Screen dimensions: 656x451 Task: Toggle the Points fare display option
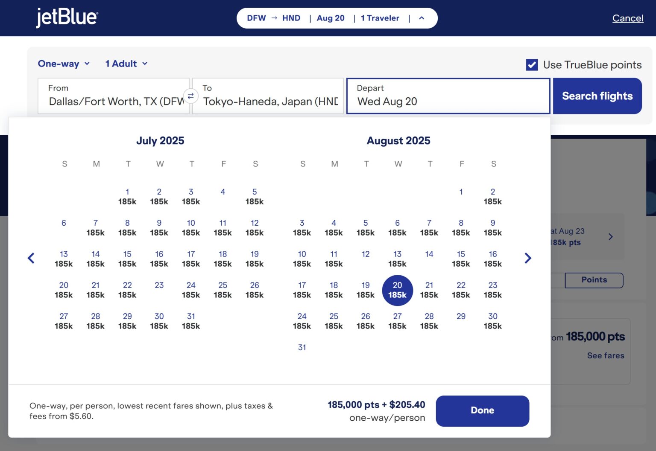click(594, 280)
